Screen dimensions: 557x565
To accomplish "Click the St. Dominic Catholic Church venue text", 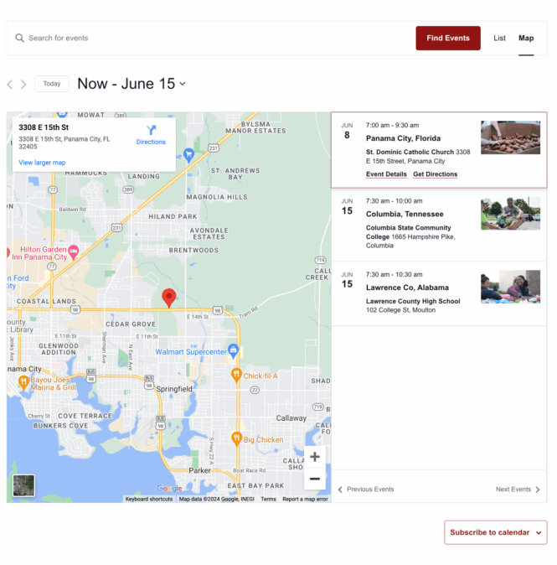I will 410,152.
